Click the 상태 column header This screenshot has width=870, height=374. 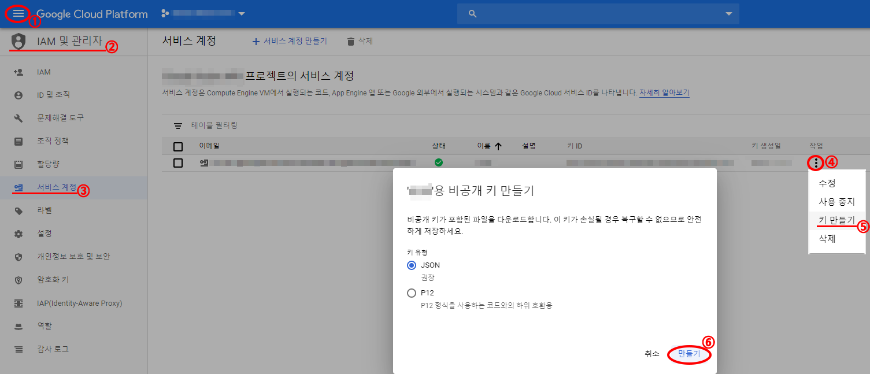(x=439, y=146)
